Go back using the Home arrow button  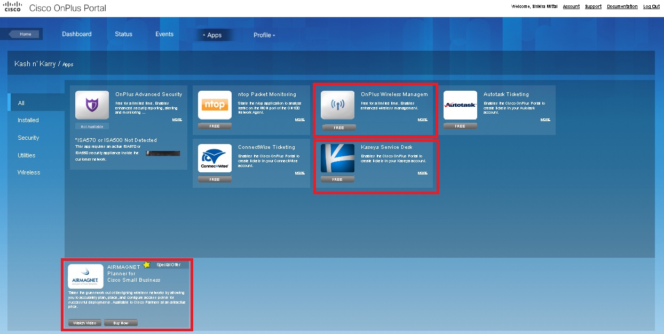[x=25, y=34]
